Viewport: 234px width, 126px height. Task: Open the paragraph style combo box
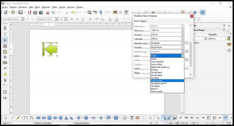pos(14,19)
